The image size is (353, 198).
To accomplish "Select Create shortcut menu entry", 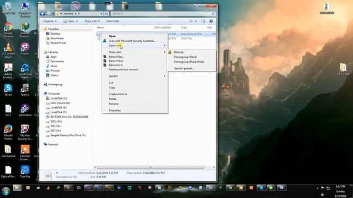I will coord(117,94).
